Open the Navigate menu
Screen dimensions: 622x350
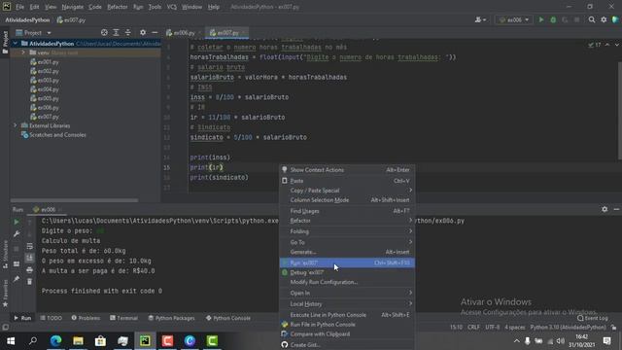(73, 7)
